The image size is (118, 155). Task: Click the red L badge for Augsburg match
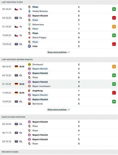(114, 93)
